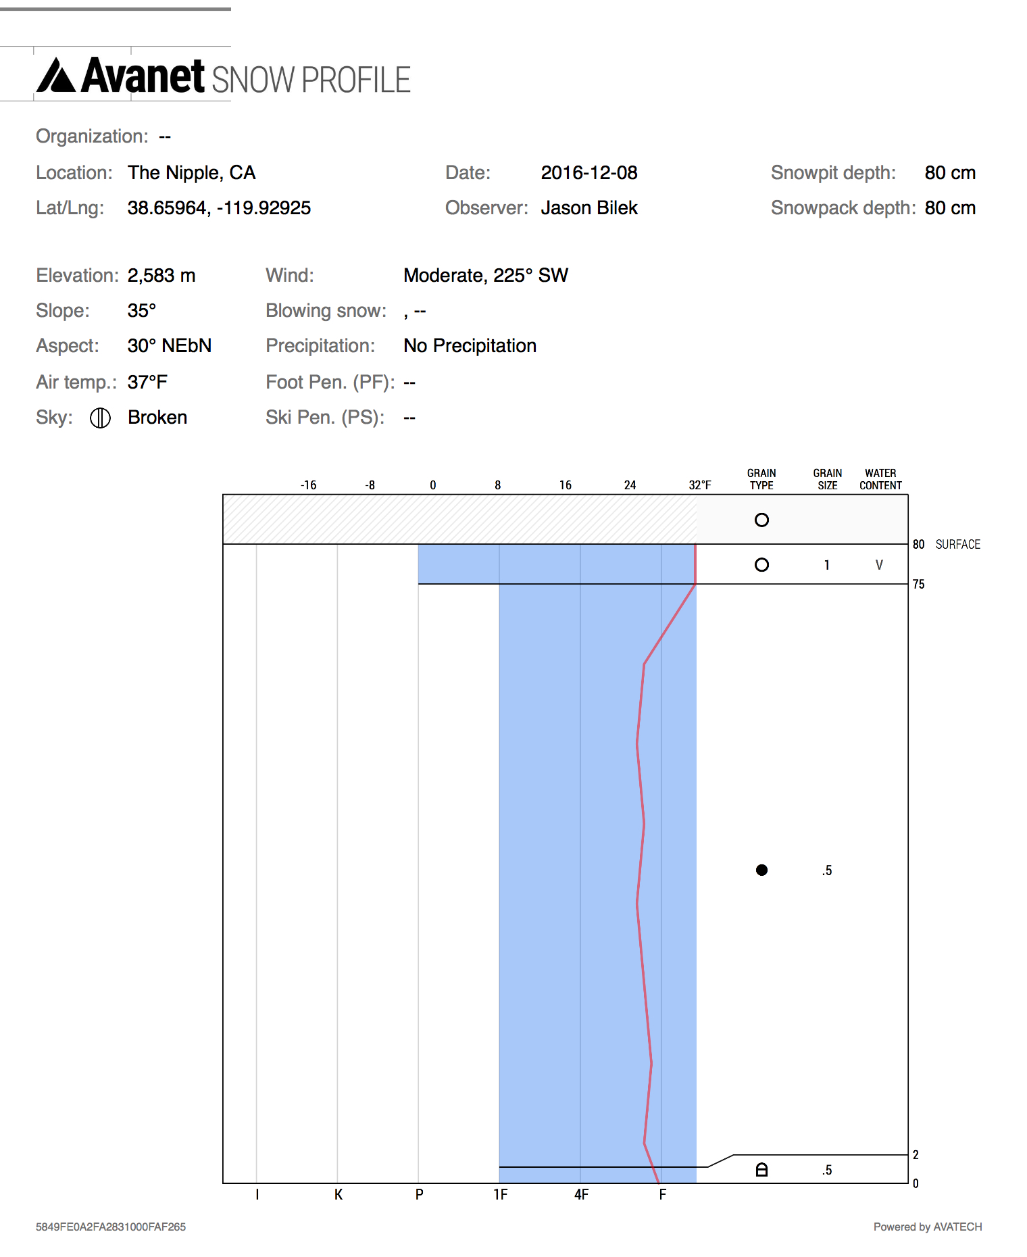Select the .5 grain size in the bottom crust layer
Image resolution: width=1027 pixels, height=1257 pixels.
click(x=827, y=1170)
